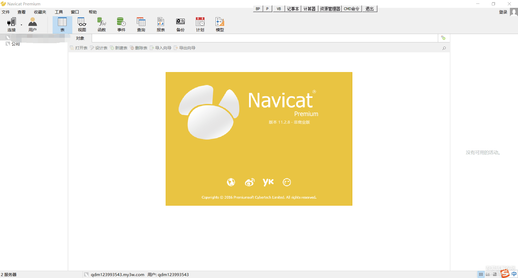Click the 退出 (Exit) button

(x=370, y=9)
